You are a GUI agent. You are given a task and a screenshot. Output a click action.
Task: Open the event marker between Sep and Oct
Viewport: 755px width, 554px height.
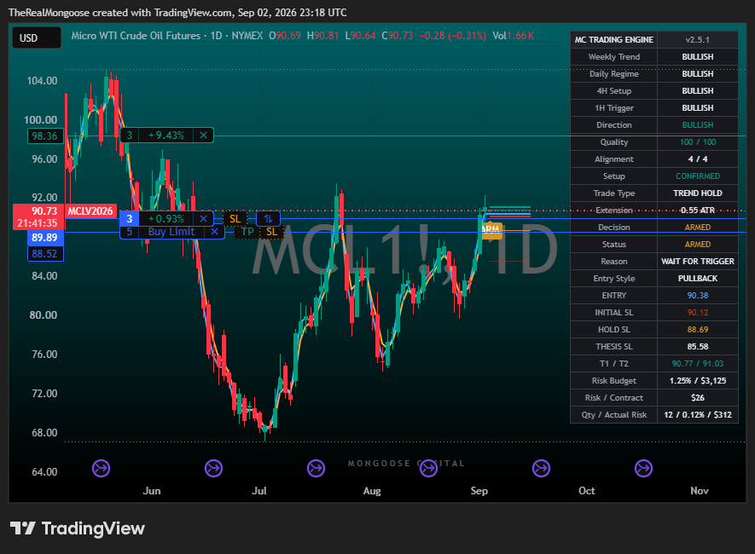[541, 468]
